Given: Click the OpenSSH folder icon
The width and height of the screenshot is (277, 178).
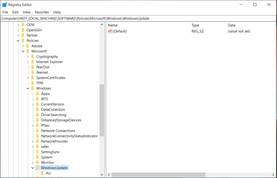Looking at the screenshot, I should click(x=23, y=30).
